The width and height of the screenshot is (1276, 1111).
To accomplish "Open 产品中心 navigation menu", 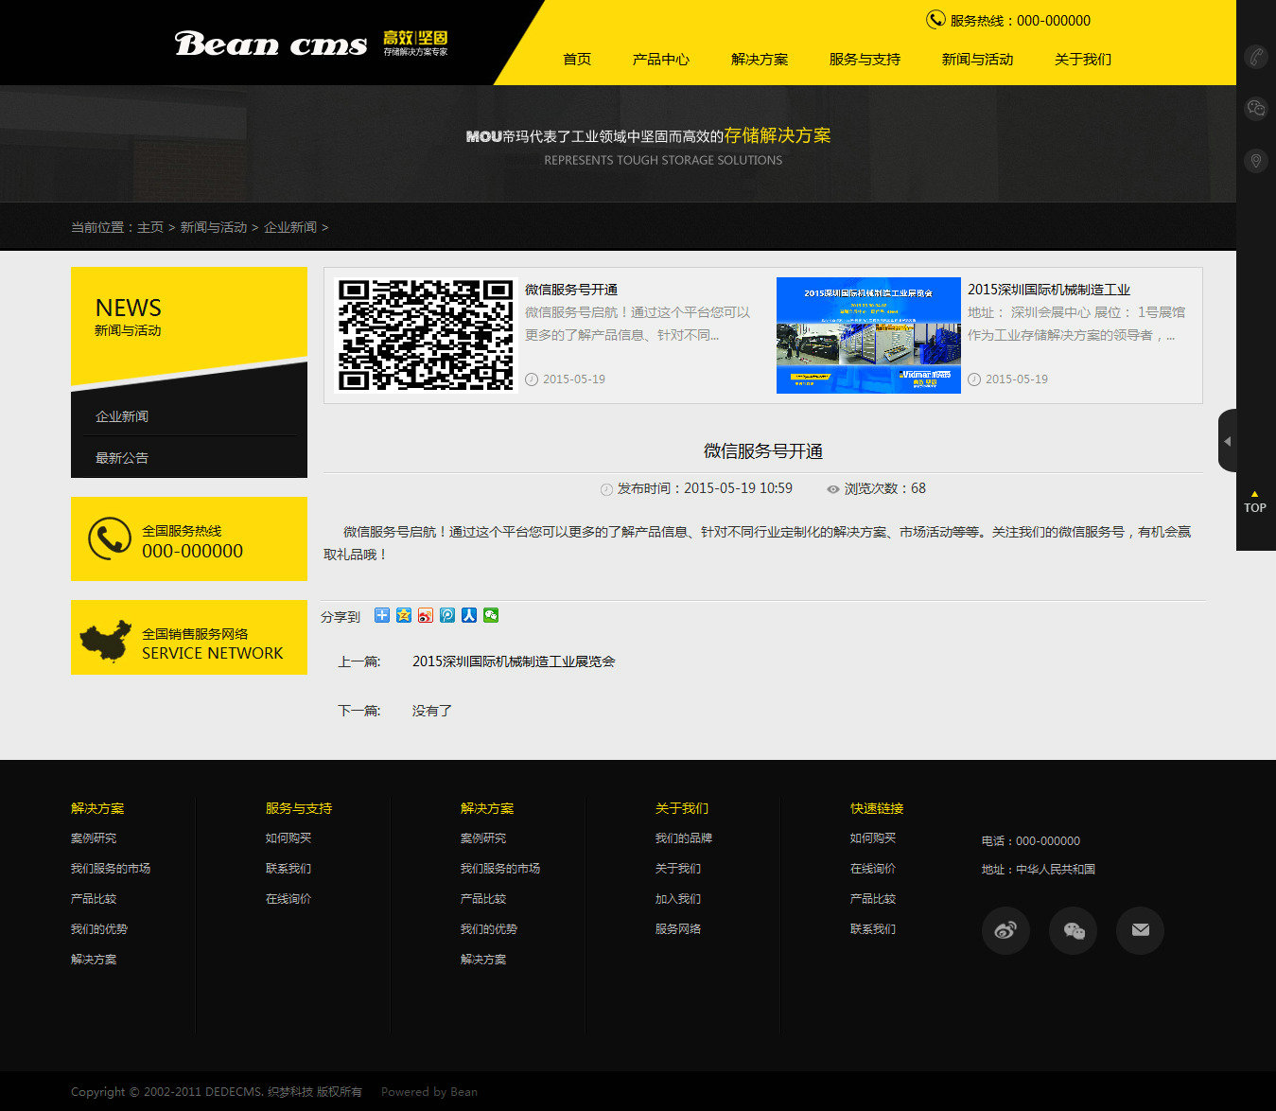I will [x=660, y=60].
